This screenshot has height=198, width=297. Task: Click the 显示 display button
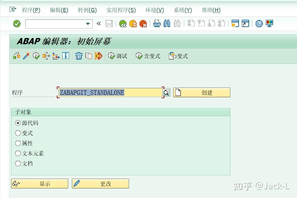pyautogui.click(x=40, y=184)
